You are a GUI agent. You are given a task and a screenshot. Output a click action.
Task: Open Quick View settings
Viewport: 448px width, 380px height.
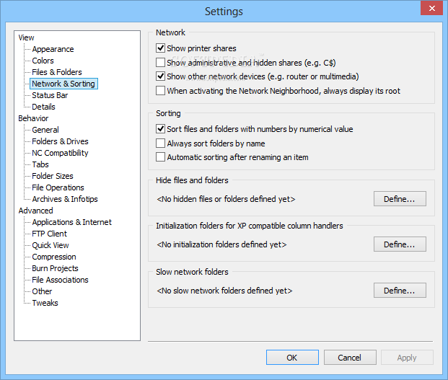click(50, 245)
